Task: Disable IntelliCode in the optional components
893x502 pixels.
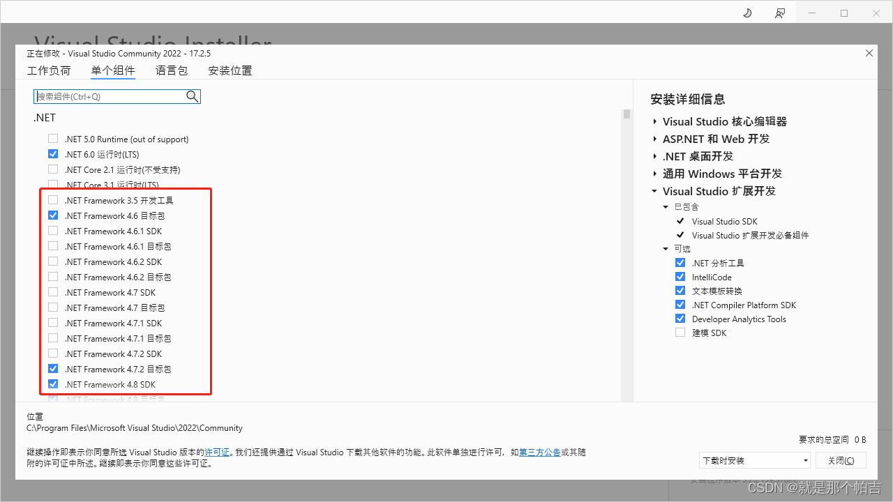Action: tap(680, 276)
